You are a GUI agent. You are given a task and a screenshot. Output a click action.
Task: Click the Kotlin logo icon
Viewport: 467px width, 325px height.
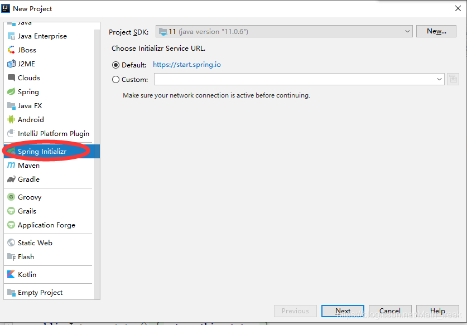coord(11,274)
